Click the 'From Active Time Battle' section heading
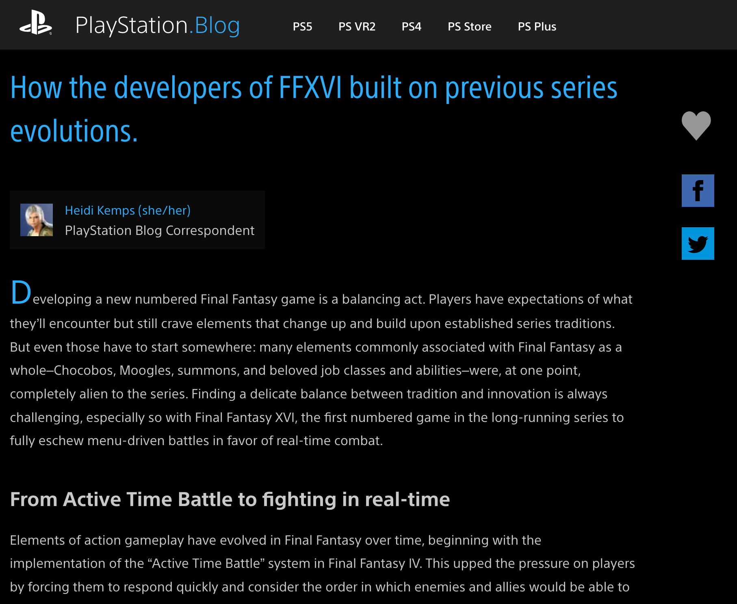The height and width of the screenshot is (604, 737). click(230, 500)
